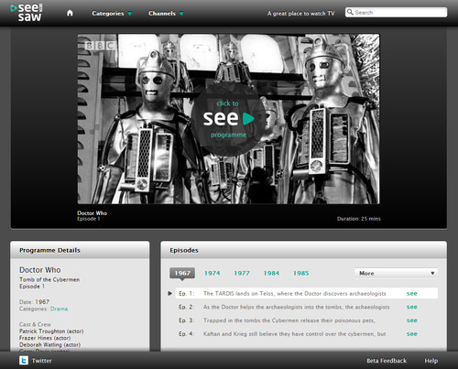
Task: Click 'Doctor Who' heading in Programme Details
Action: pyautogui.click(x=40, y=270)
